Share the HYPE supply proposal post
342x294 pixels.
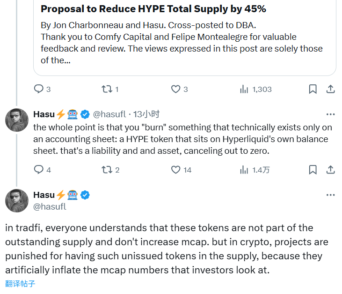tap(330, 89)
